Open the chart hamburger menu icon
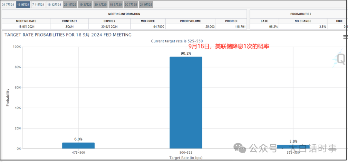Viewport: 348px width, 162px height. coord(345,37)
